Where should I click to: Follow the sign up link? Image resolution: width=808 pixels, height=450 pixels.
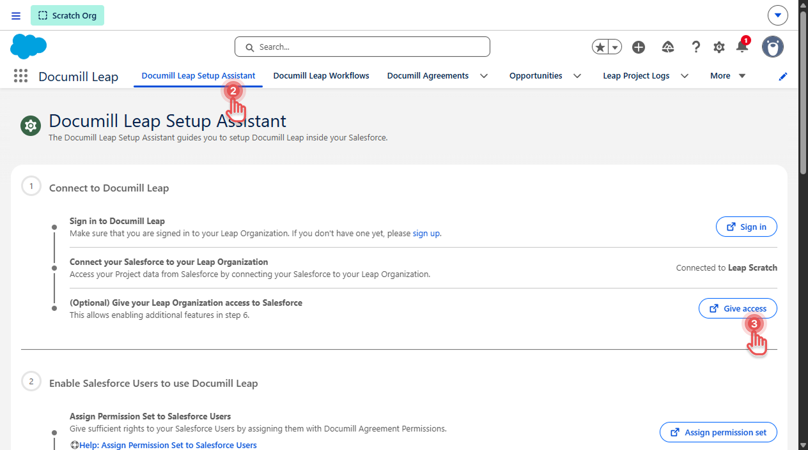click(426, 233)
